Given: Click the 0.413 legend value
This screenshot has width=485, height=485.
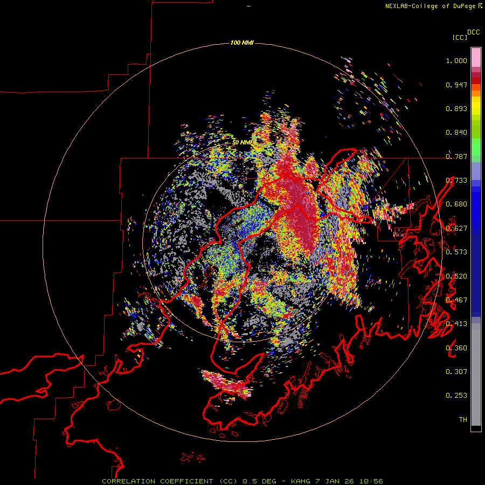Looking at the screenshot, I should click(456, 324).
